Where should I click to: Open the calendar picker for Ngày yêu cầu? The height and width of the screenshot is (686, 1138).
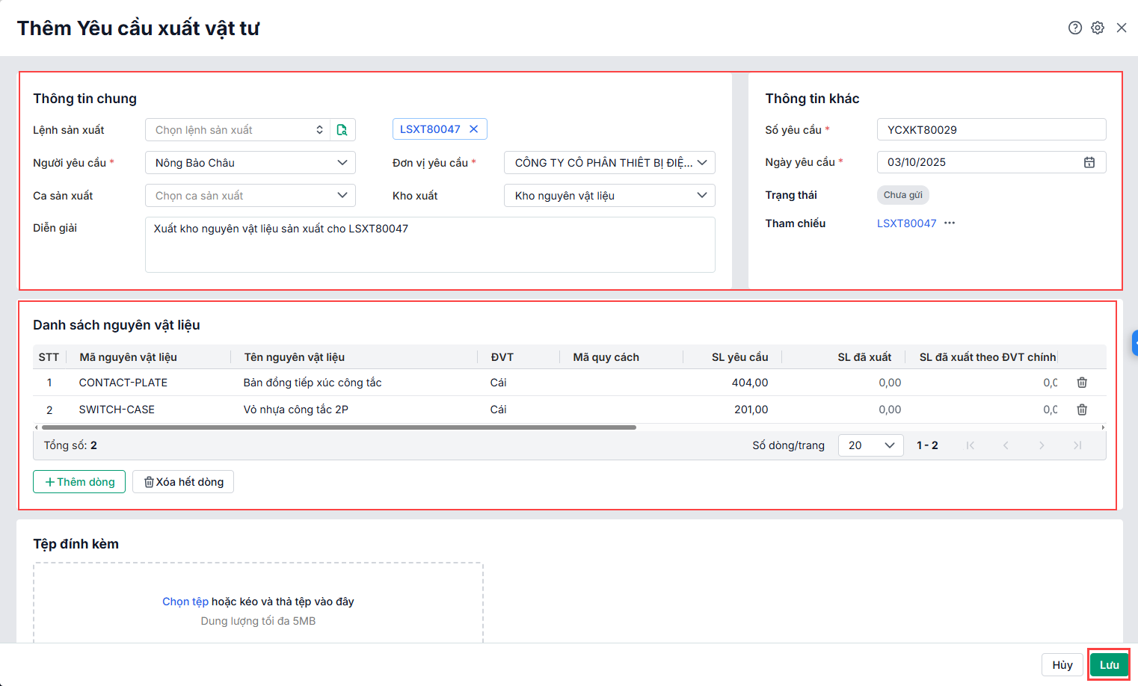click(x=1089, y=162)
